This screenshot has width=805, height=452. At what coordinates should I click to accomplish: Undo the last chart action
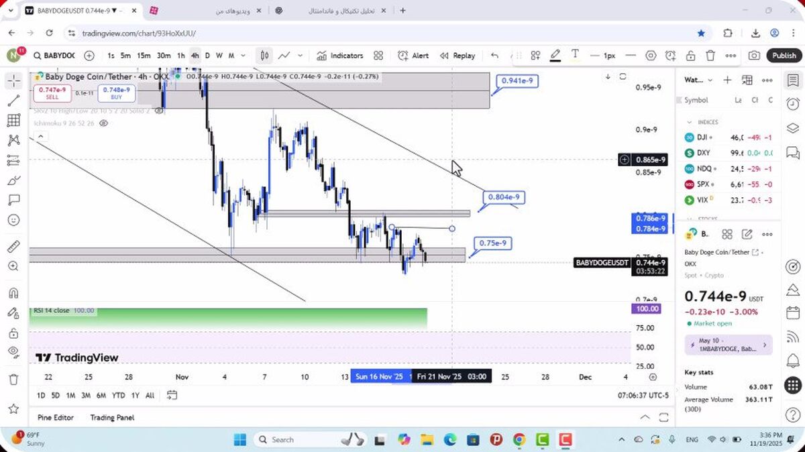click(495, 56)
